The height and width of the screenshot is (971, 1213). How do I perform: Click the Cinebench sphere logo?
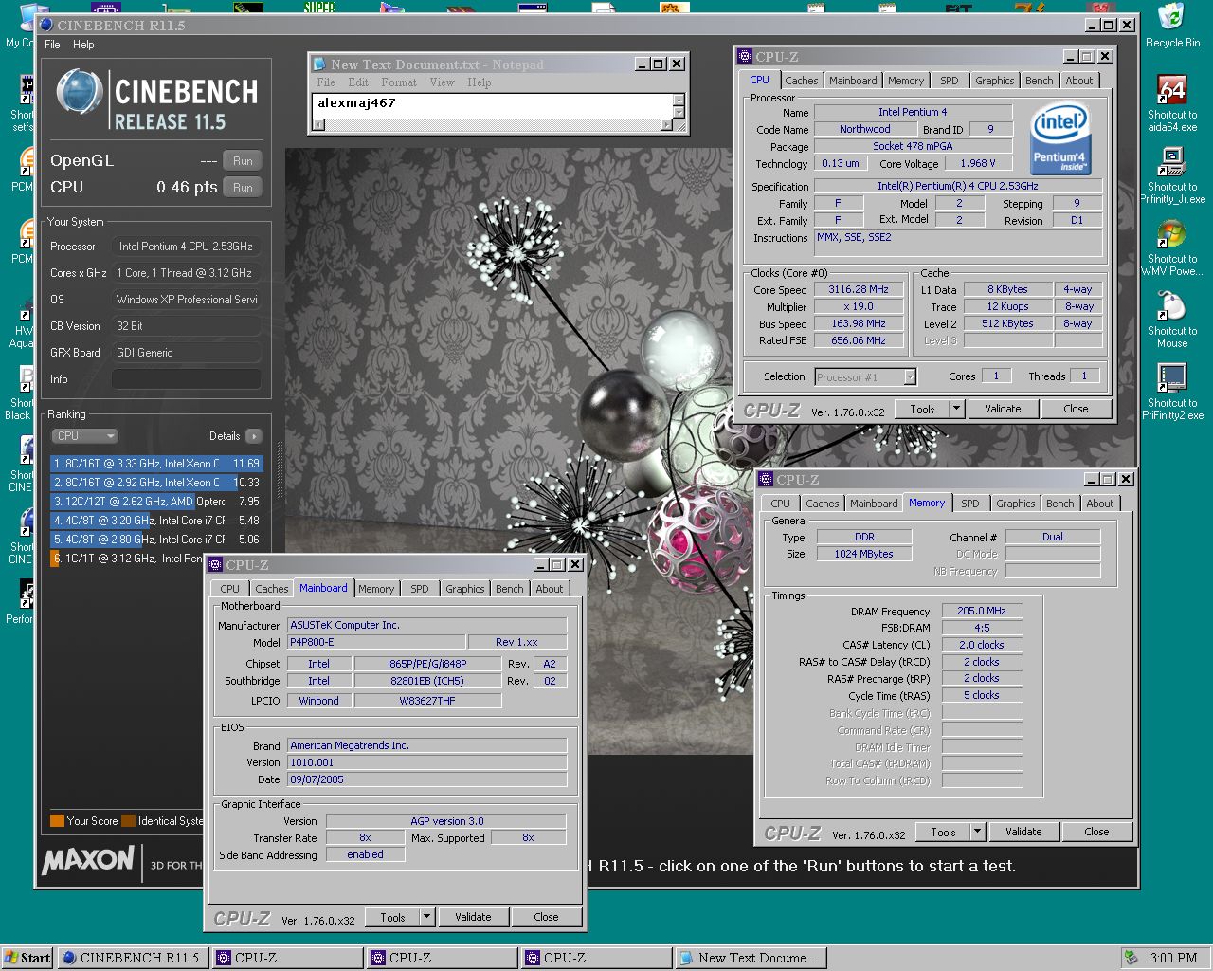pyautogui.click(x=80, y=93)
